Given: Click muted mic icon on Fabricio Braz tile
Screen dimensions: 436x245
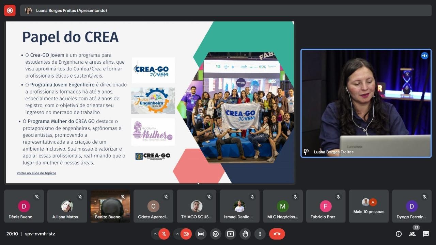Looking at the screenshot, I should pos(339,197).
